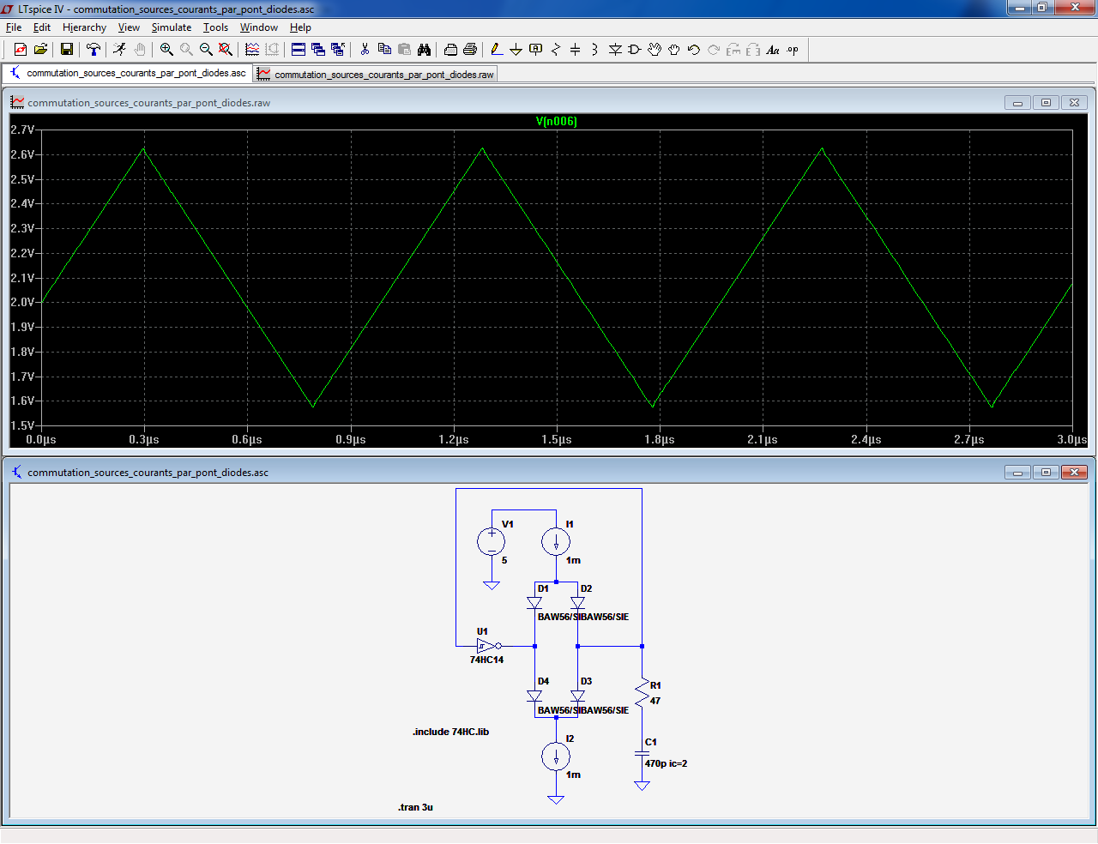Open the Hierarchy menu
This screenshot has height=844, width=1098.
click(x=84, y=27)
